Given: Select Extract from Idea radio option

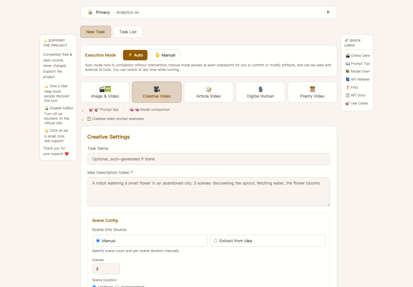Looking at the screenshot, I should [215, 241].
